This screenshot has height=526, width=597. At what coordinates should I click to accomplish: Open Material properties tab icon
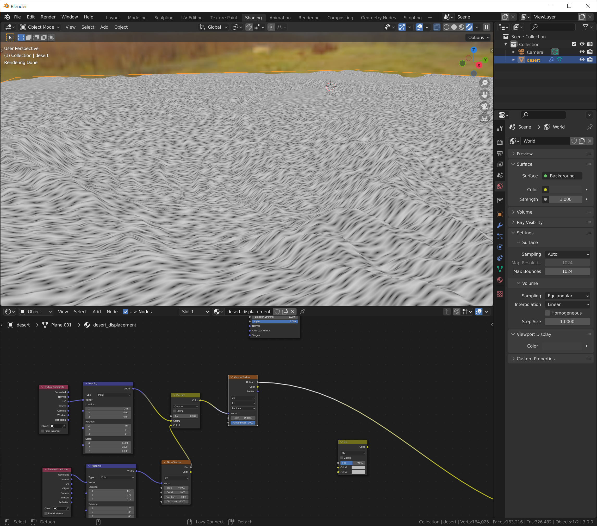(500, 280)
